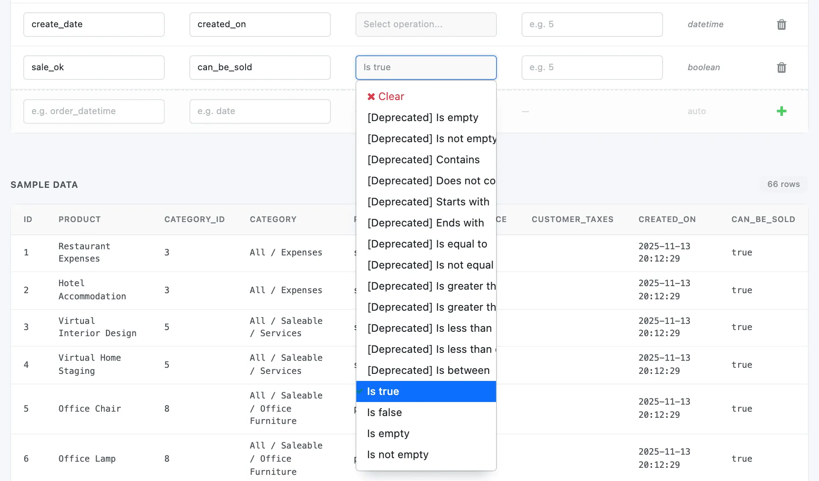This screenshot has height=481, width=819.
Task: Click the PRODUCT column header
Action: (80, 219)
